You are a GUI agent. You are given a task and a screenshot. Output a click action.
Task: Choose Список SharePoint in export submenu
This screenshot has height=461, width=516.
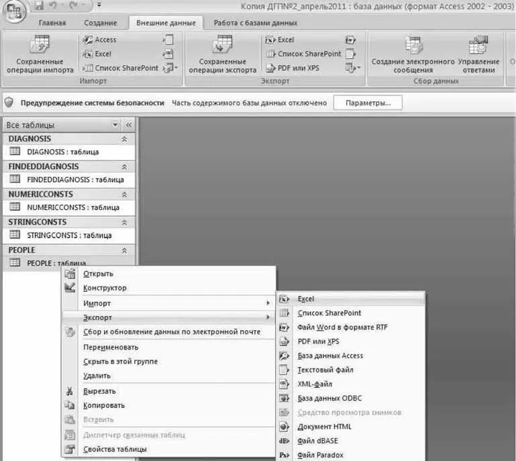tap(351, 313)
